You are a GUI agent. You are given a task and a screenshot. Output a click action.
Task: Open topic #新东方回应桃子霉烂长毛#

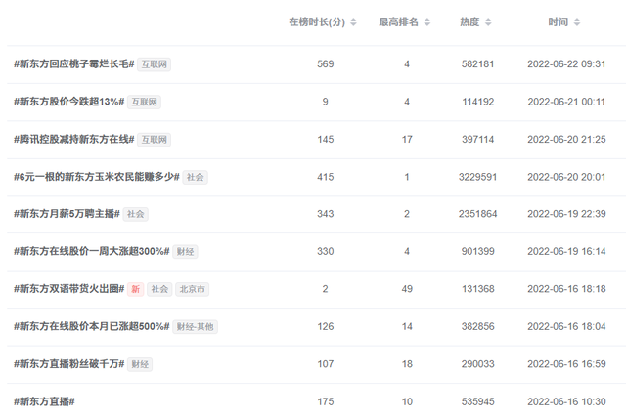(x=74, y=64)
